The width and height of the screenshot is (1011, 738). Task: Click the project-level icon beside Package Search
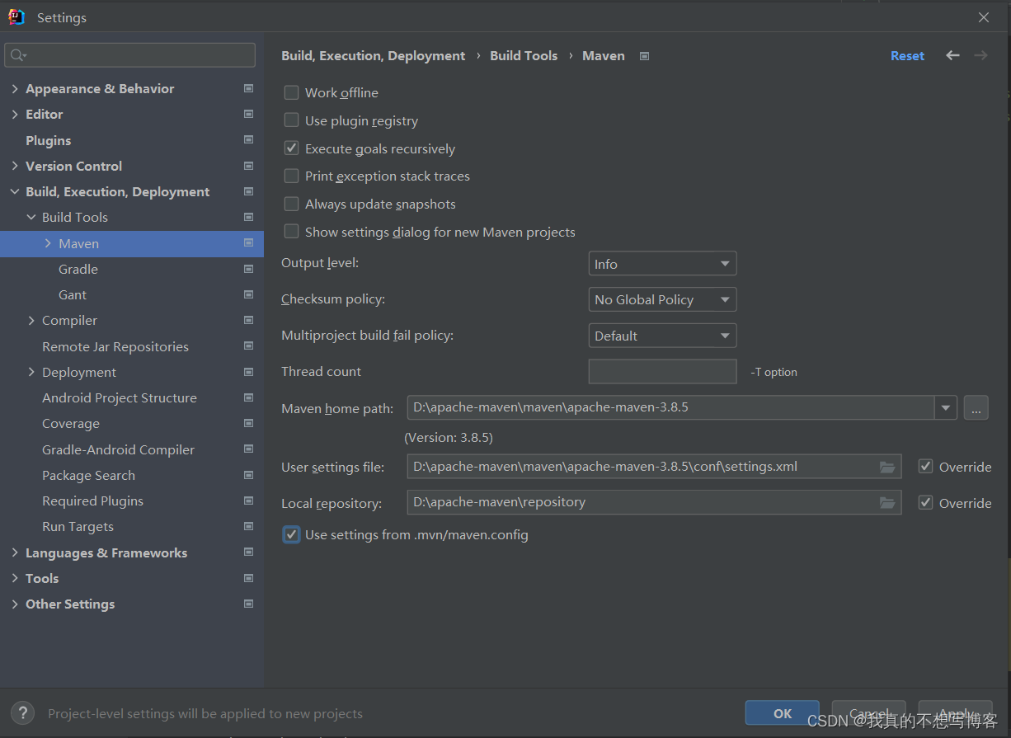pos(248,475)
